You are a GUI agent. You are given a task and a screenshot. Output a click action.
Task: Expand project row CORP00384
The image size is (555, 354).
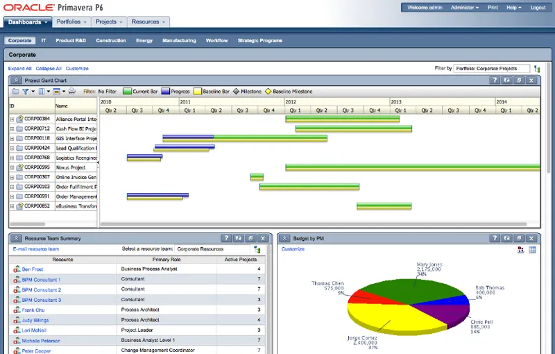pos(12,119)
